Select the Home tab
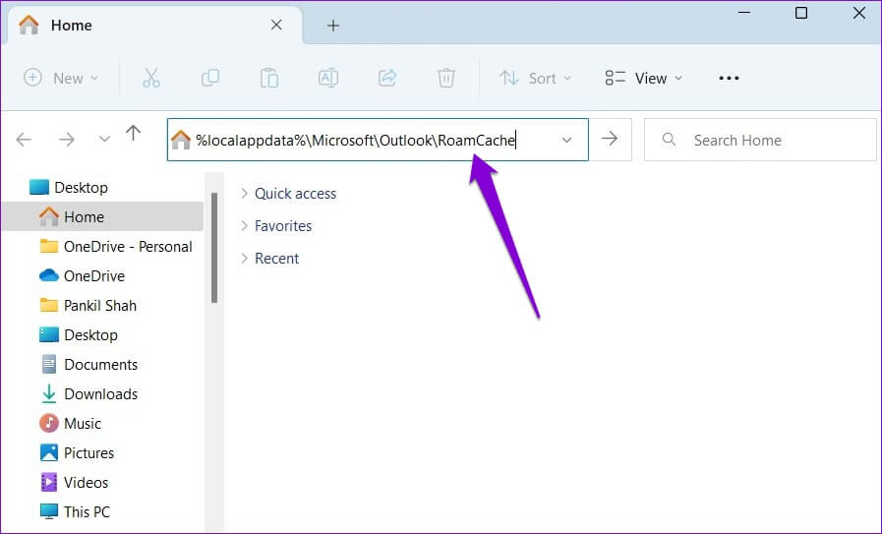The width and height of the screenshot is (882, 534). click(153, 26)
